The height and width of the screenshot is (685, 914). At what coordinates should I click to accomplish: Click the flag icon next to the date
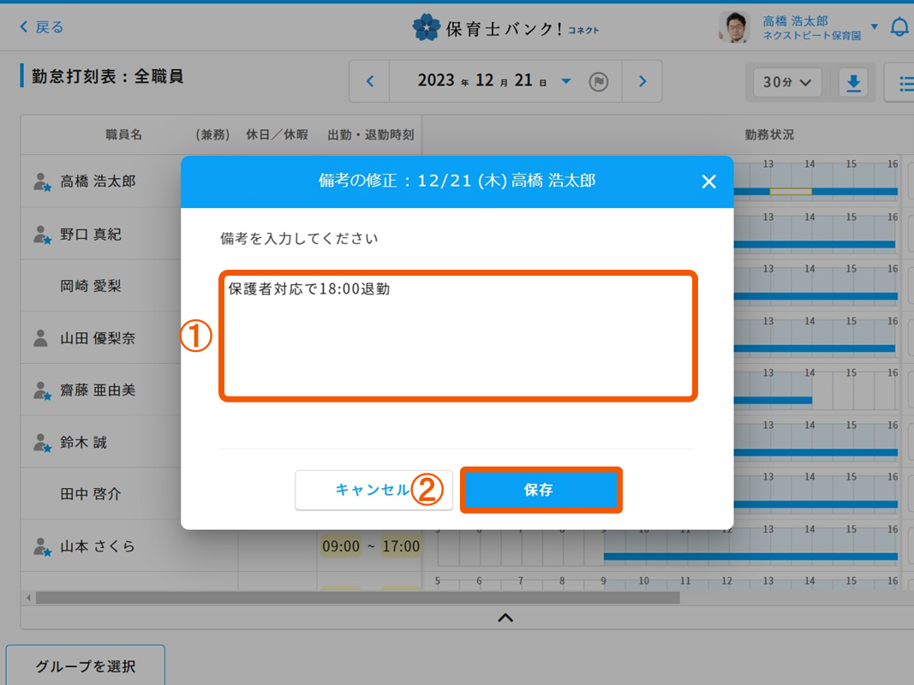(600, 80)
